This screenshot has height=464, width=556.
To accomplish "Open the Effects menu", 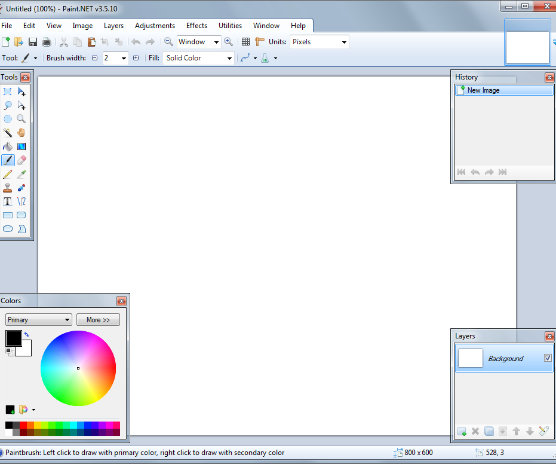I will click(x=196, y=25).
